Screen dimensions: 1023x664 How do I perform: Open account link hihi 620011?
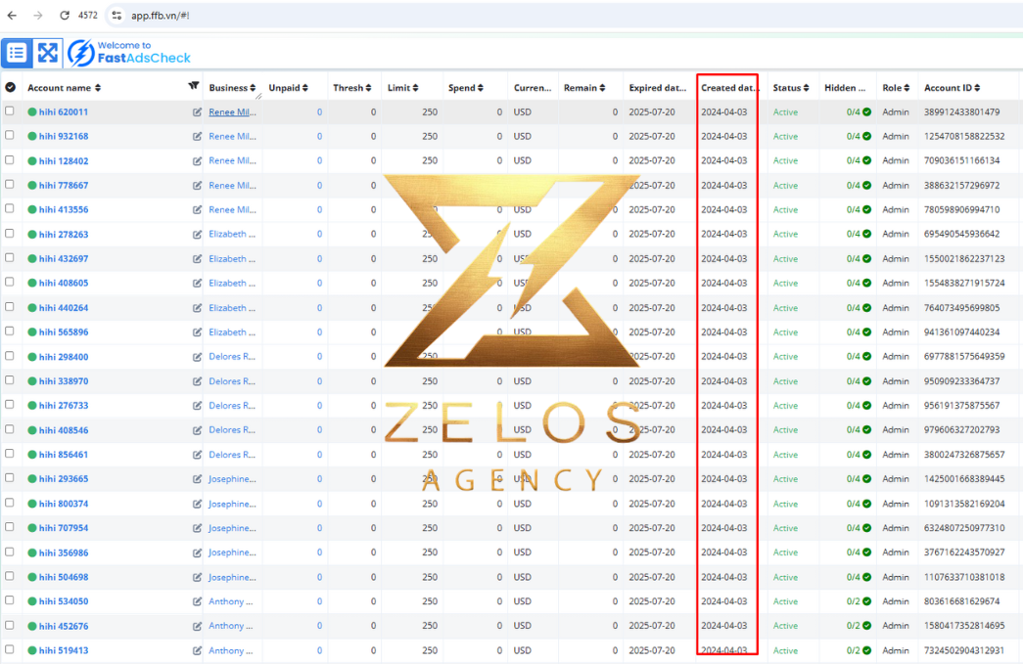click(64, 112)
